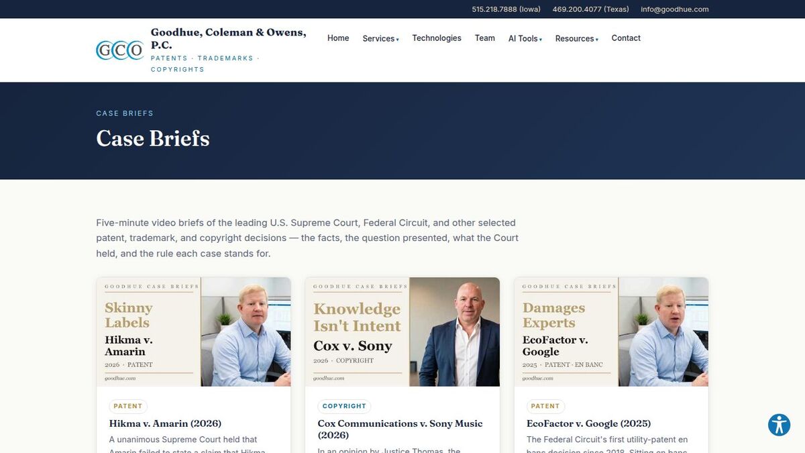Go to the Home menu item
805x453 pixels.
tap(338, 38)
